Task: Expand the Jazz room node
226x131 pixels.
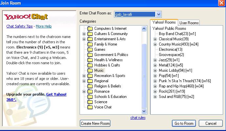Action: click(155, 60)
